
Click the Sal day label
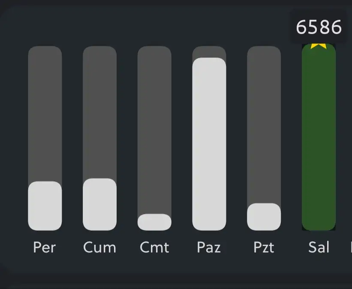pos(319,247)
